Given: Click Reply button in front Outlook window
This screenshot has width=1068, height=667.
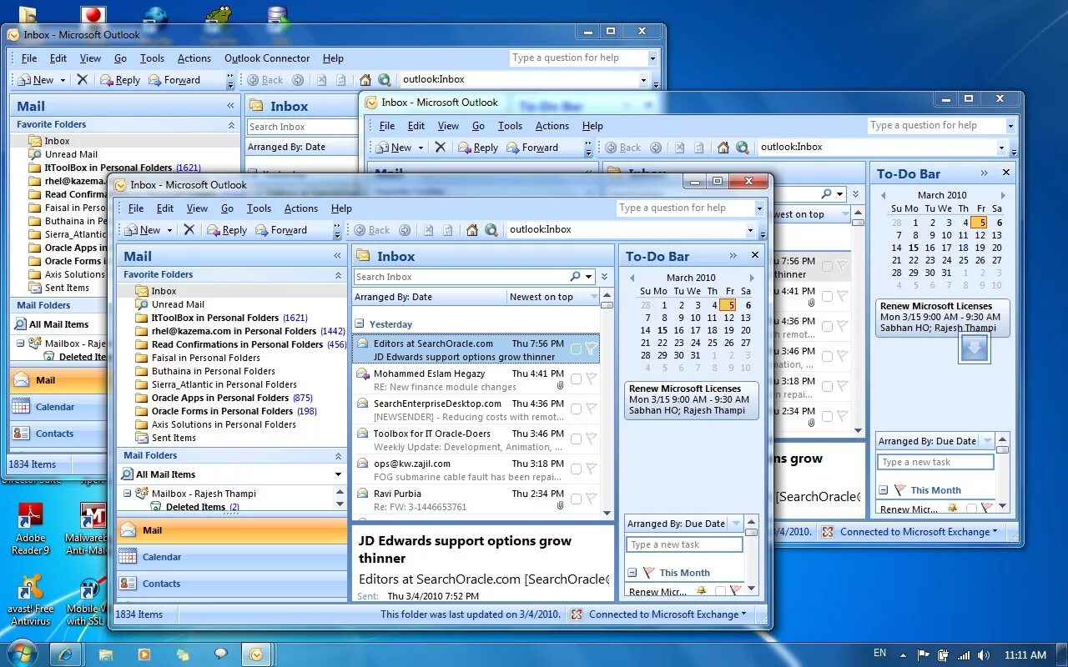Looking at the screenshot, I should coord(226,230).
